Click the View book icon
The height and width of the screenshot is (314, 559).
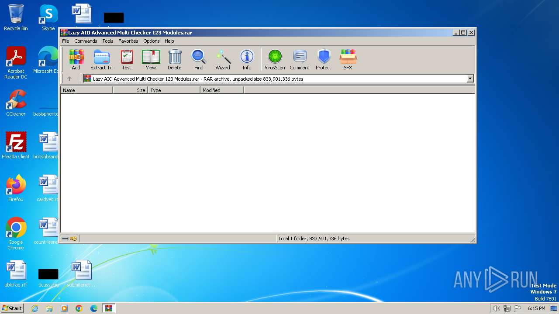pyautogui.click(x=151, y=59)
